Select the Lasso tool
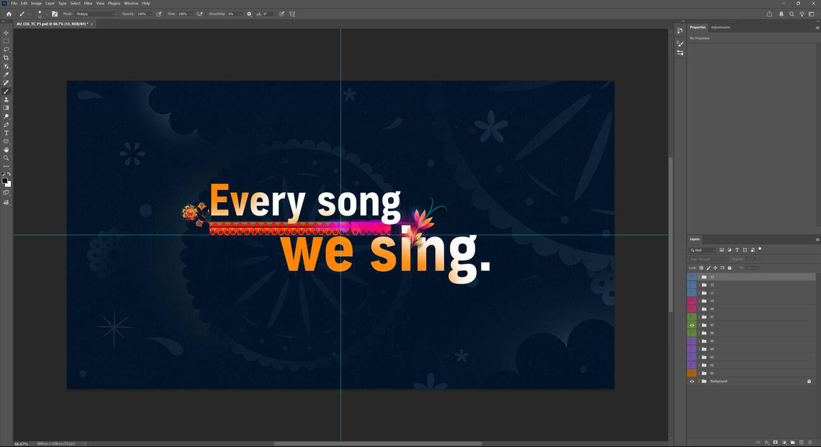This screenshot has width=821, height=447. [6, 49]
